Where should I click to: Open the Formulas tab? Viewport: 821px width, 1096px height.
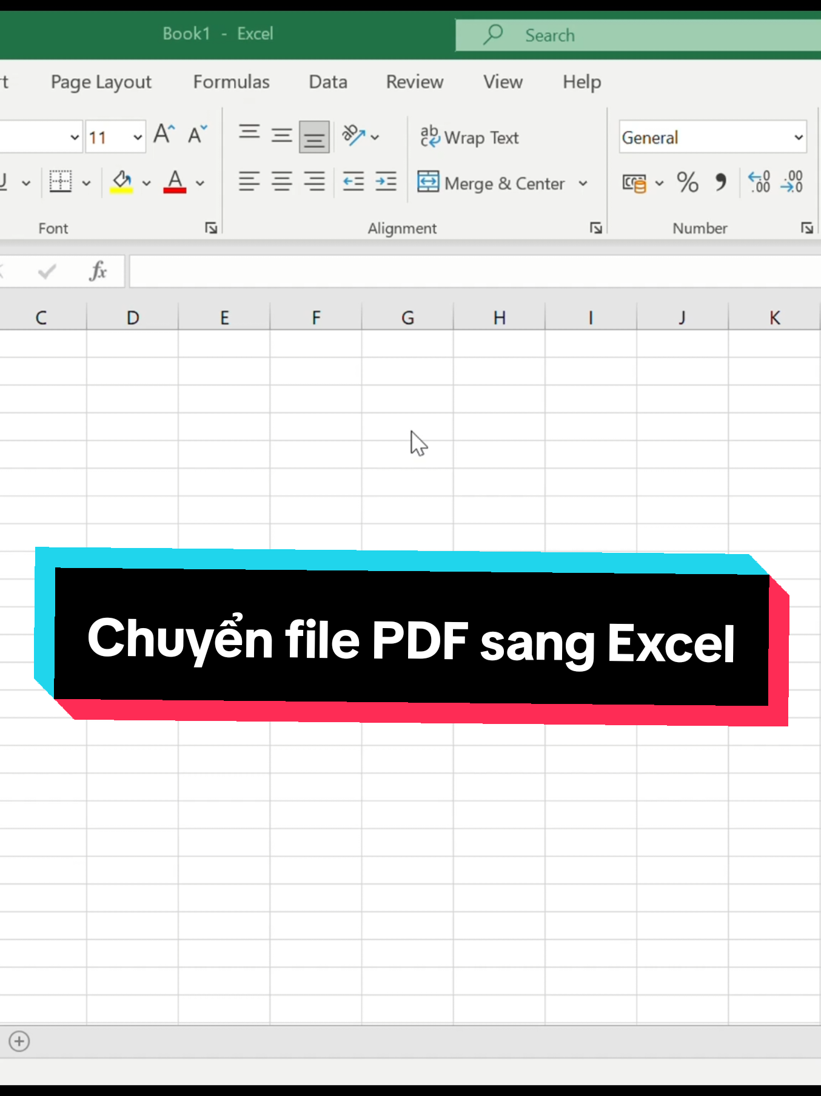click(231, 82)
